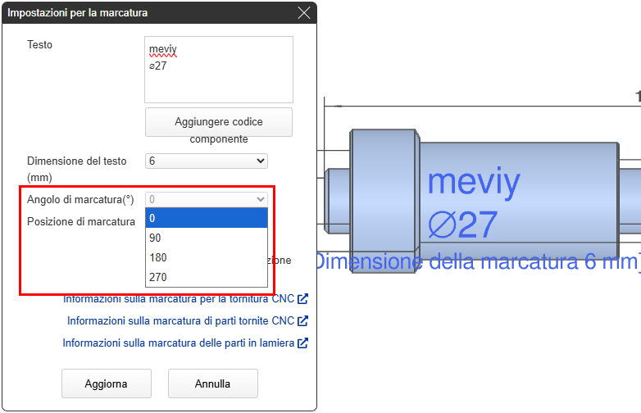This screenshot has width=641, height=413.
Task: Select the 180 angle option
Action: tap(206, 257)
